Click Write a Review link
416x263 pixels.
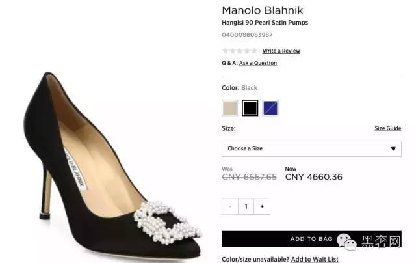[x=281, y=51]
